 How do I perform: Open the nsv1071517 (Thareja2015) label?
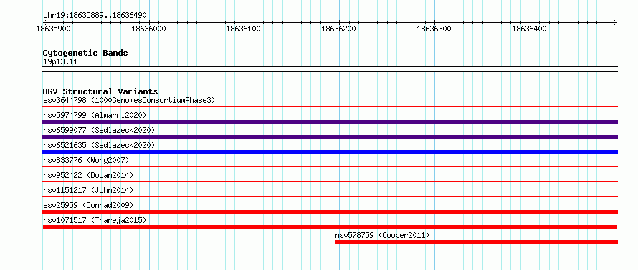pyautogui.click(x=95, y=220)
